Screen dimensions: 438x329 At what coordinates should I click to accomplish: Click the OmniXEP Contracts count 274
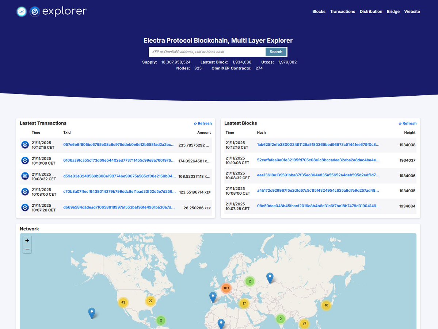pyautogui.click(x=259, y=68)
